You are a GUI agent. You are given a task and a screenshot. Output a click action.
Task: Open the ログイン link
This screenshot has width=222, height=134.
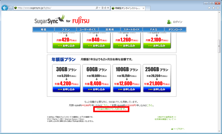178,22
